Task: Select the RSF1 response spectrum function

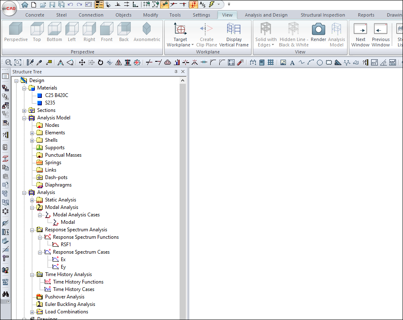Action: coord(66,245)
